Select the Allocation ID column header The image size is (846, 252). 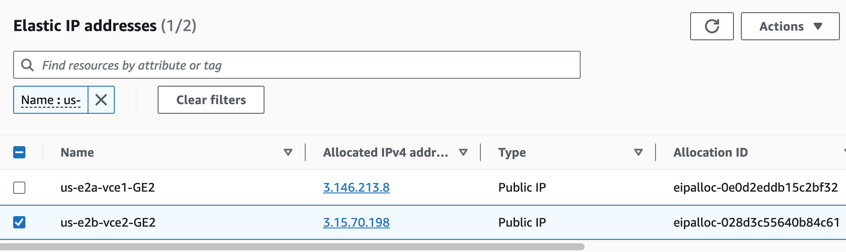pyautogui.click(x=710, y=152)
